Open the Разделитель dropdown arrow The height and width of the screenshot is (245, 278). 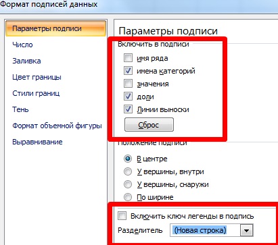pos(246,230)
